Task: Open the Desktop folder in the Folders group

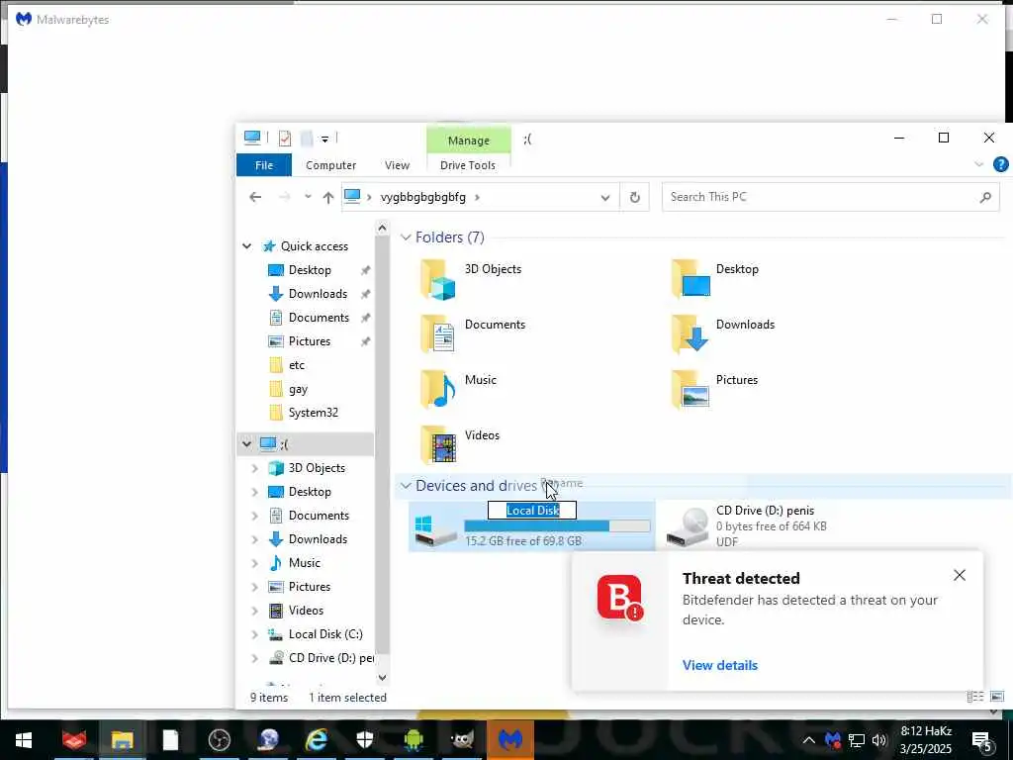Action: 690,279
